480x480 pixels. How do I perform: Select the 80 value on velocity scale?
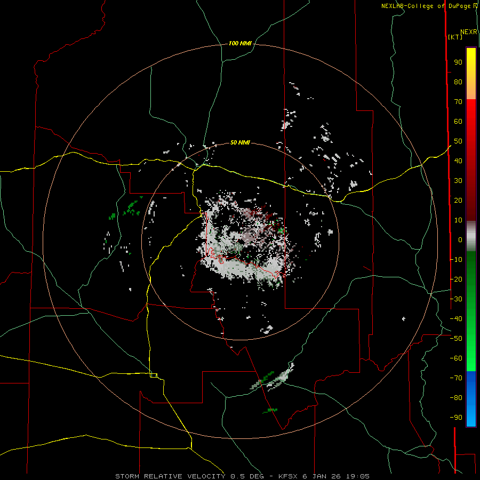(458, 82)
